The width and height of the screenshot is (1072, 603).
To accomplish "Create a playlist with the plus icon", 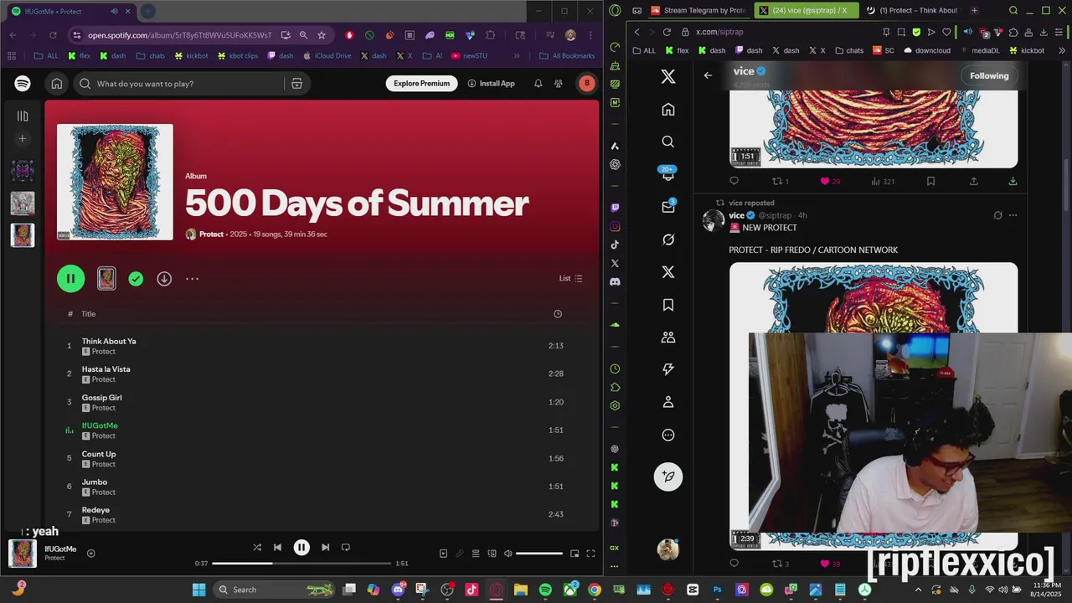I will pos(23,139).
